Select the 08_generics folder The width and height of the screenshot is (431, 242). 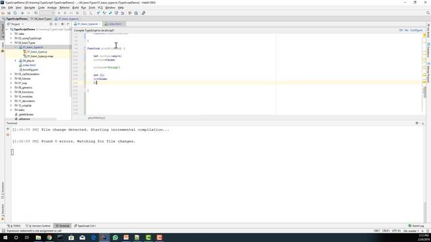tap(24, 87)
